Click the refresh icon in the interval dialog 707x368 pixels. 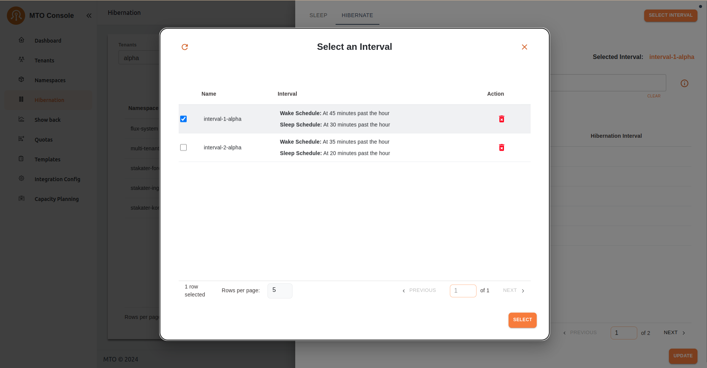point(185,47)
